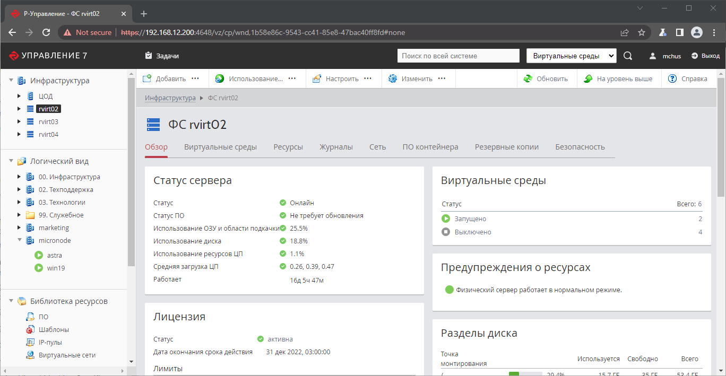Image resolution: width=726 pixels, height=376 pixels.
Task: Click the Справка help icon
Action: click(x=672, y=78)
